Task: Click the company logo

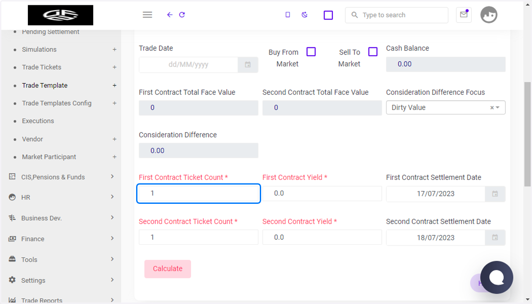Action: click(x=60, y=15)
